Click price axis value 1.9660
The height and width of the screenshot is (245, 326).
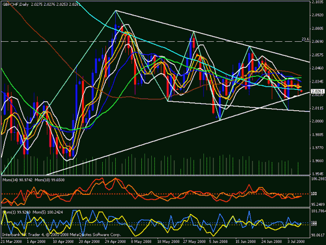(x=318, y=161)
